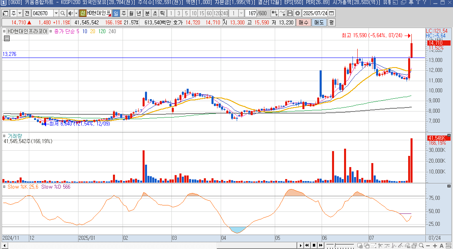The height and width of the screenshot is (249, 453).
Task: Click the 종가 단순 5 moving average label
Action: coord(67,32)
